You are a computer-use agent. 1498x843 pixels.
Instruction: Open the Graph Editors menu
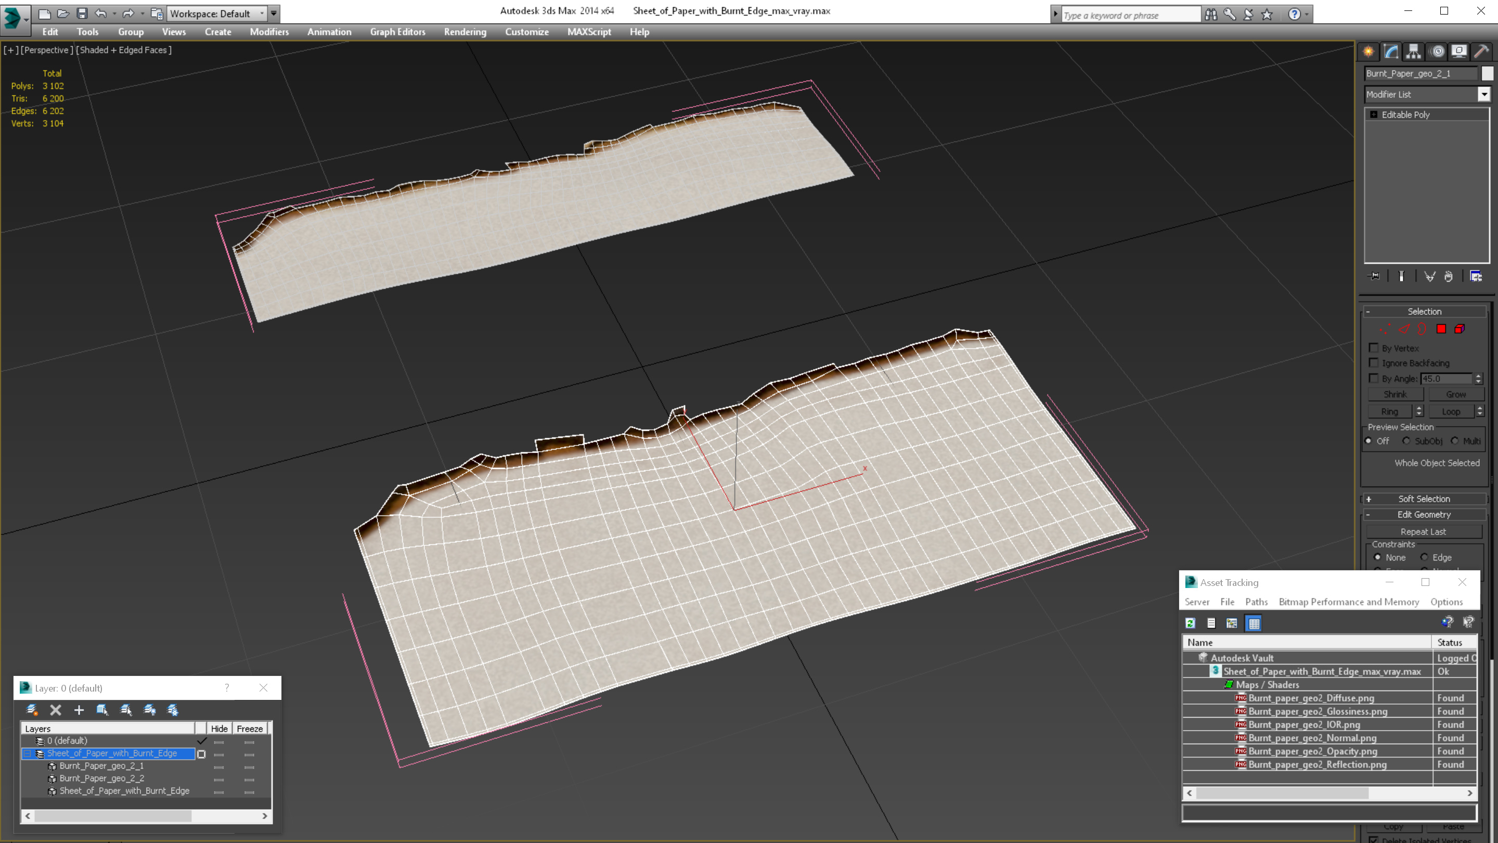click(398, 32)
